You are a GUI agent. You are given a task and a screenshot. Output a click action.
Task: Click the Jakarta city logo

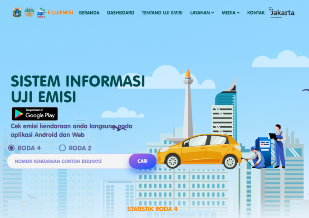click(281, 13)
